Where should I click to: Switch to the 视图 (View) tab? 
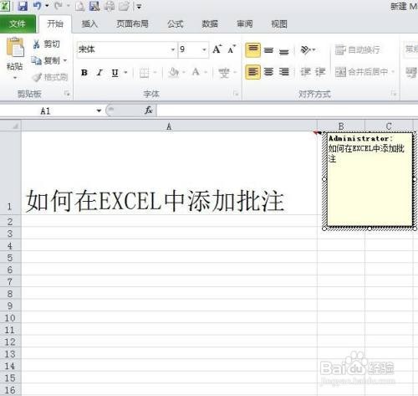coord(279,24)
